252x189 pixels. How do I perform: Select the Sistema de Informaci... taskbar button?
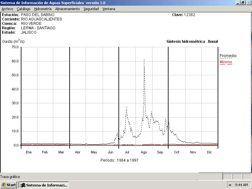click(x=43, y=185)
